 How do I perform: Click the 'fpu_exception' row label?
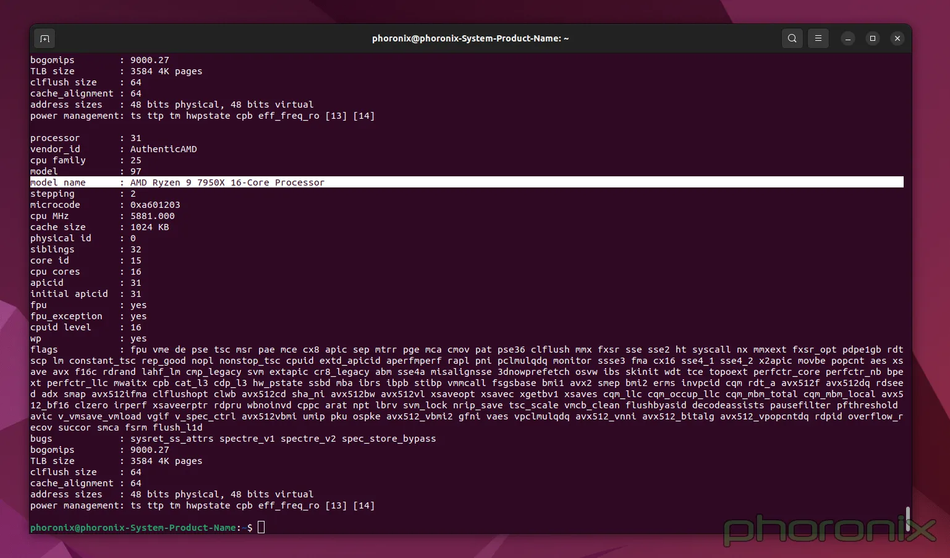66,316
